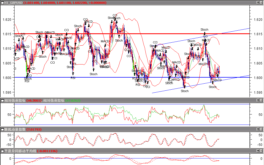Click the blue zero line in the MACD panel
Image resolution: width=264 pixels, height=165 pixels.
132,158
